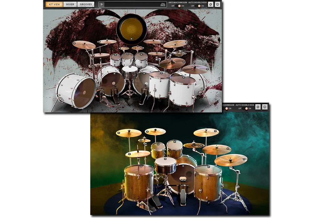Viewport: 313px width, 218px height.
Task: Click the empty MIDI groove slot
Action: (132, 4)
